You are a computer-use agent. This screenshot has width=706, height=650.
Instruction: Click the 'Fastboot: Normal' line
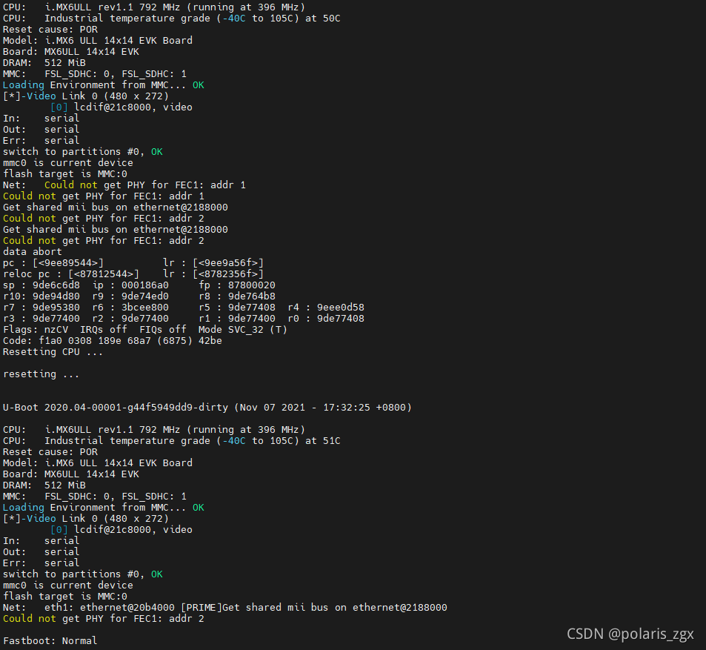50,640
